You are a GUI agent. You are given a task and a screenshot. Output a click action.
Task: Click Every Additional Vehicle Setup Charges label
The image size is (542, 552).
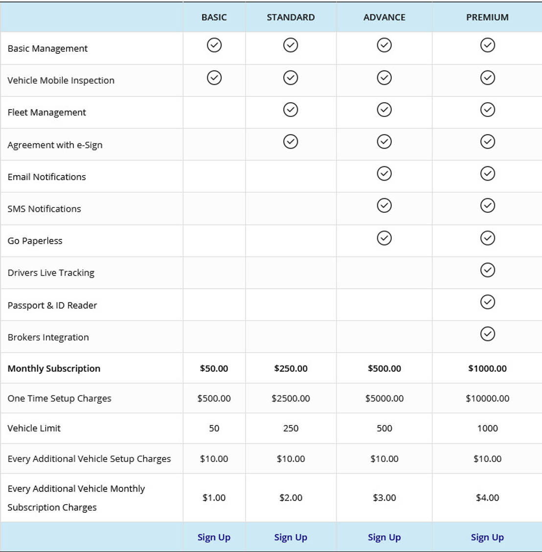coord(89,459)
